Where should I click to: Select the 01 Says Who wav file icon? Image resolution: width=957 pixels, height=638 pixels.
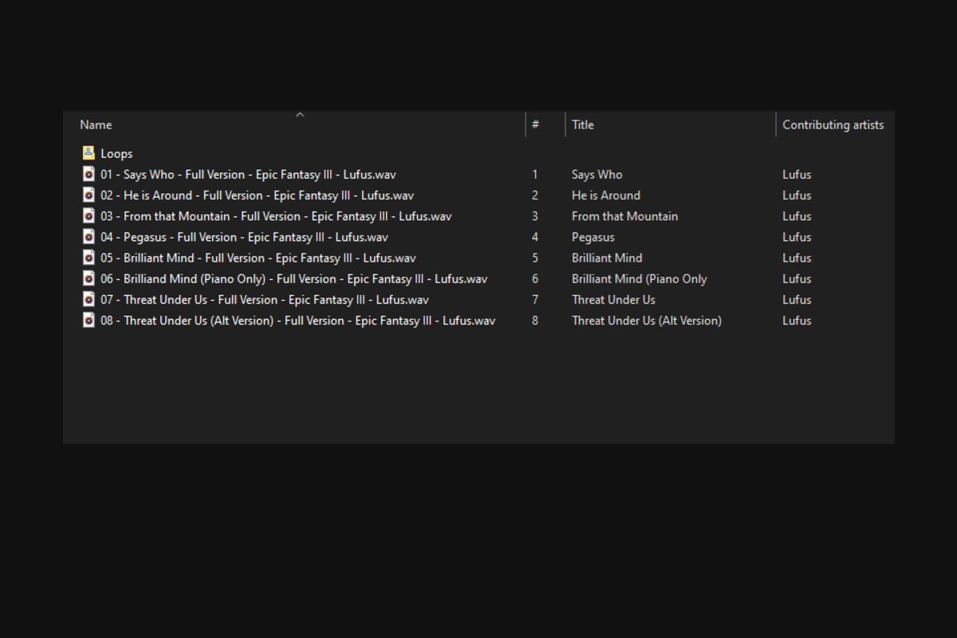tap(89, 174)
